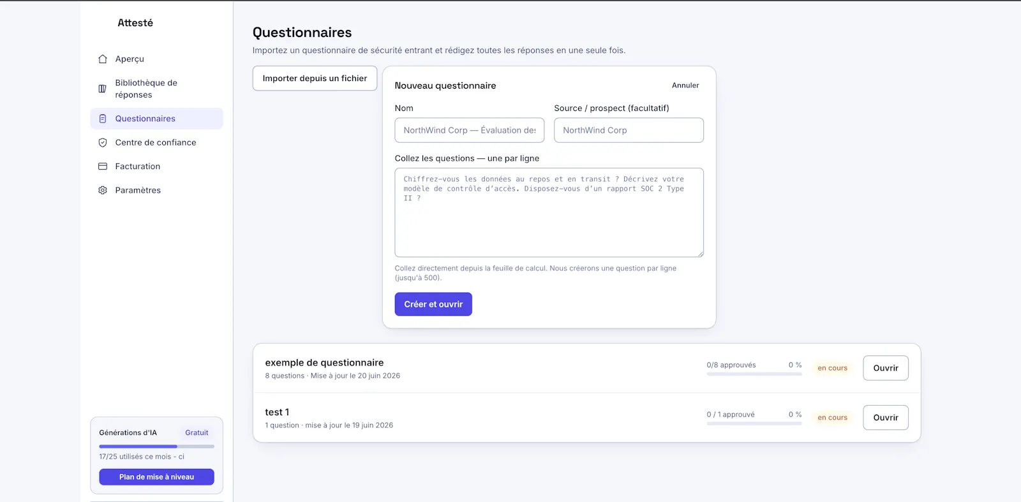Click en cours badge for test 1
The width and height of the screenshot is (1021, 502).
[x=832, y=418]
